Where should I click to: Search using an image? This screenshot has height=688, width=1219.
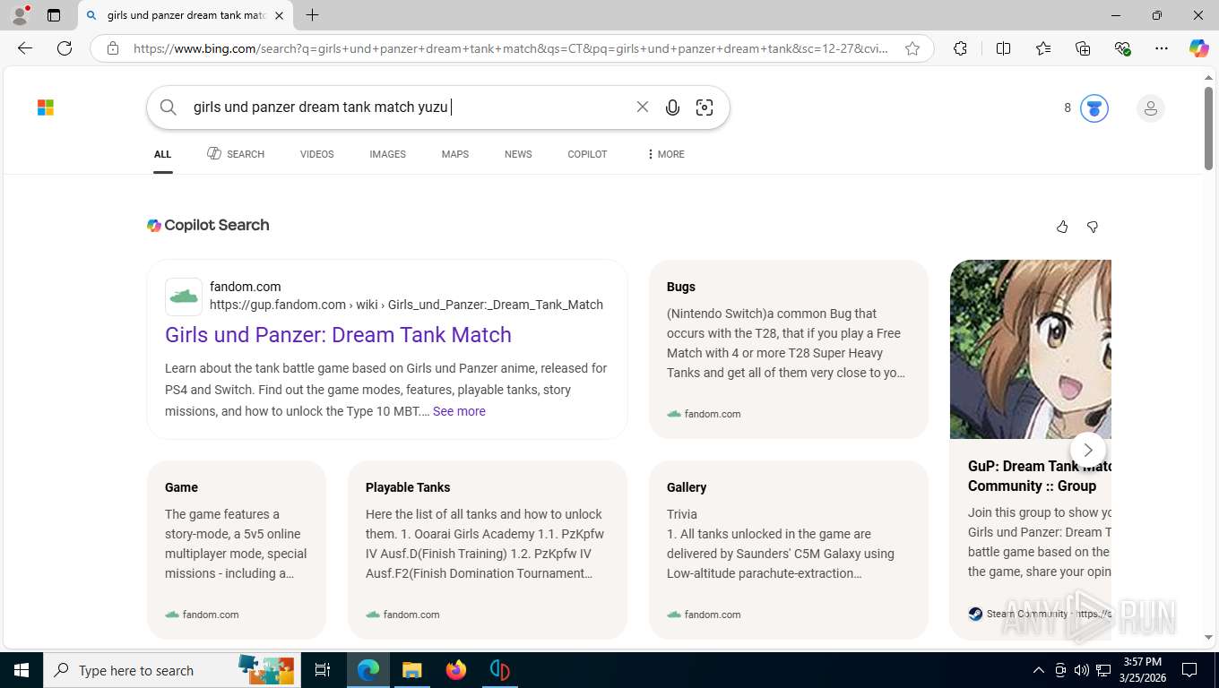(x=705, y=107)
